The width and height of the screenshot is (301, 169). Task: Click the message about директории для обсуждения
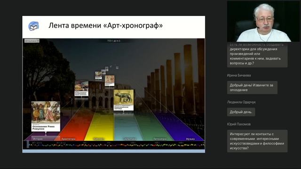257,55
